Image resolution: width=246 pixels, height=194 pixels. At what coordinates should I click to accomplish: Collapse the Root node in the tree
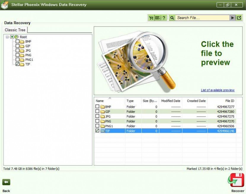(7, 37)
